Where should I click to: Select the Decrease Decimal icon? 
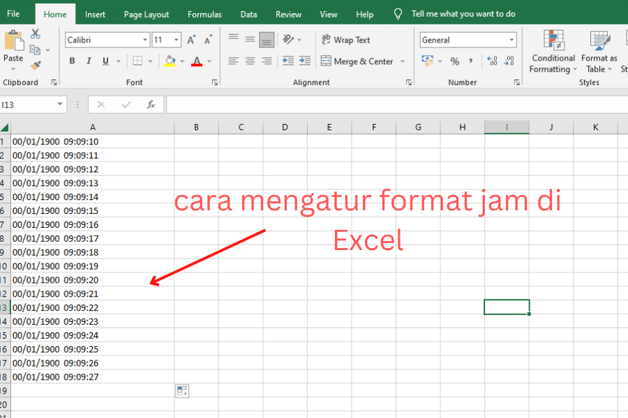coord(510,61)
